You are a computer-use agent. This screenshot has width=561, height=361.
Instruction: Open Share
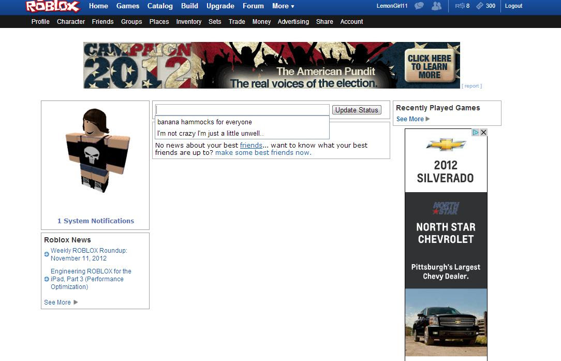(324, 21)
